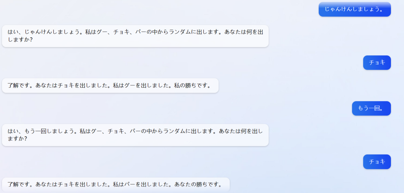
Task: Click the user message 'じゃんけんしましょう。' bubble
Action: [355, 9]
